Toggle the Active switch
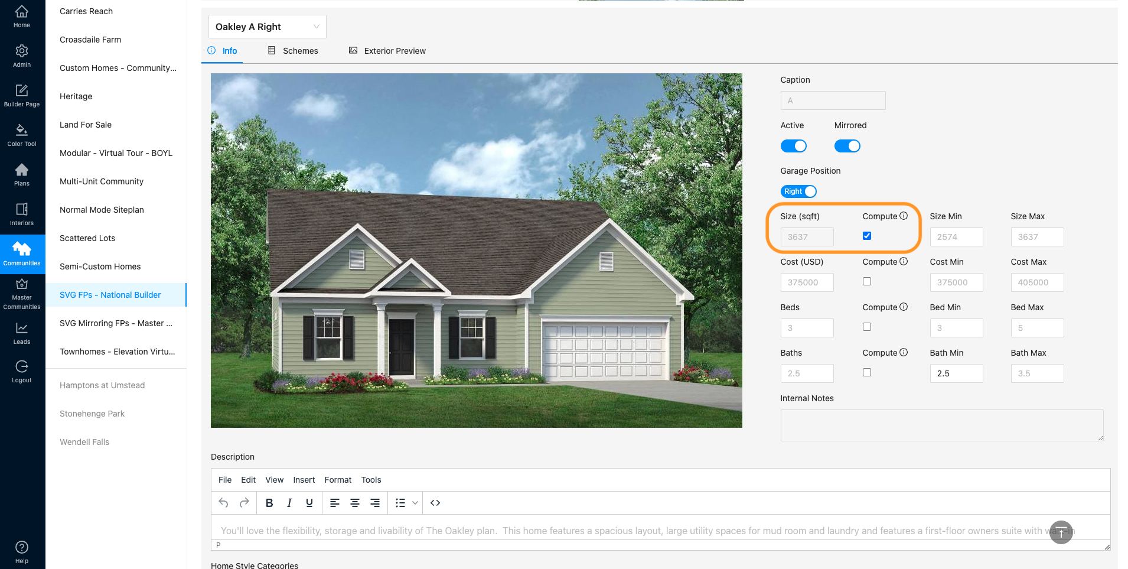The width and height of the screenshot is (1128, 569). click(794, 146)
